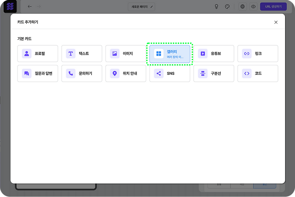Edit the 새로운 페이지 page title
Screen dimensions: 295x197
[141, 7]
